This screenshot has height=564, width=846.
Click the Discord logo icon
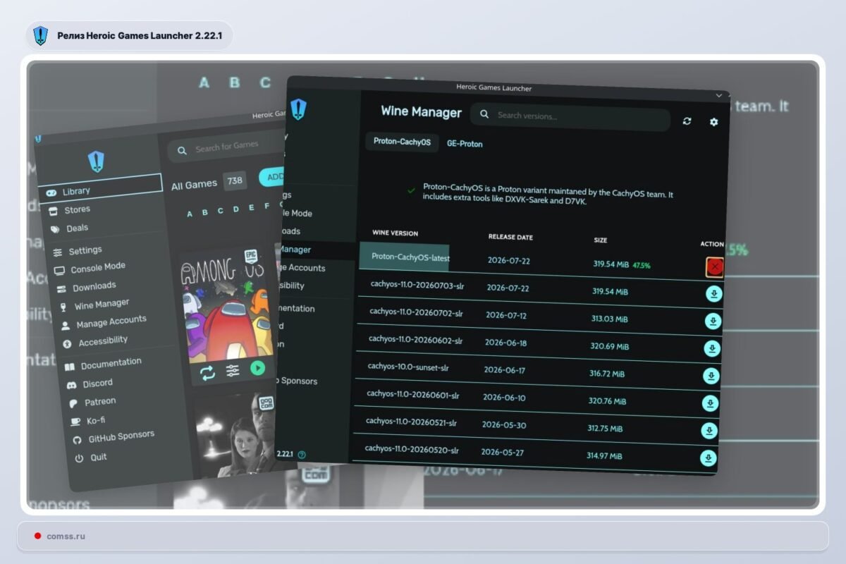coord(70,386)
